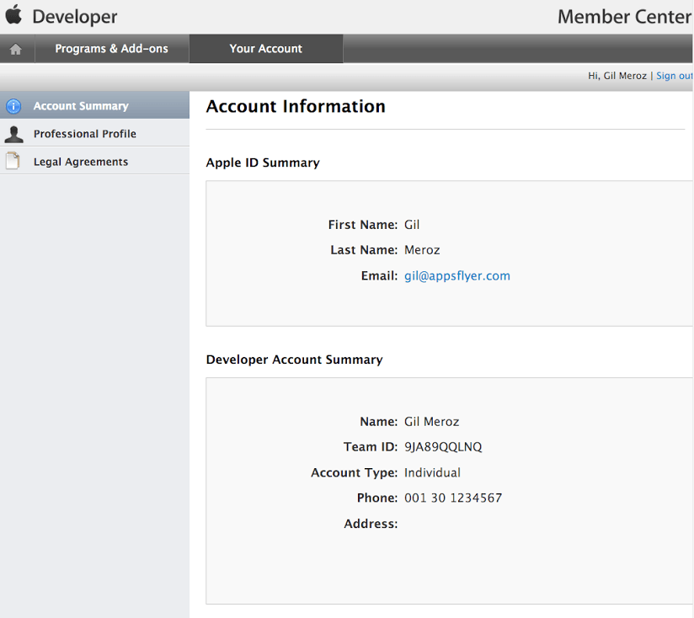This screenshot has height=618, width=694.
Task: Click the Account Type value 'Individual'
Action: (x=432, y=472)
